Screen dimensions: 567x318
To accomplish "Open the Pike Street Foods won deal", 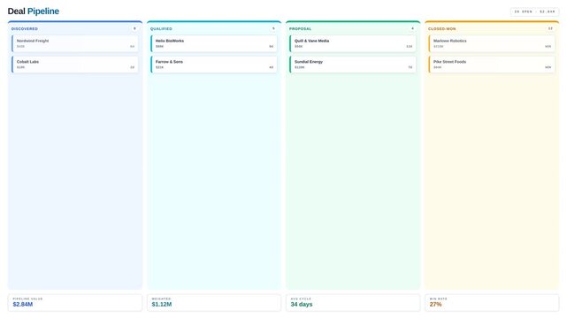I will click(x=492, y=64).
